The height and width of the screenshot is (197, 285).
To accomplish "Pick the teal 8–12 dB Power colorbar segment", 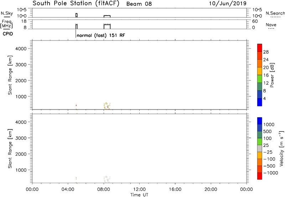I will click(x=260, y=86).
